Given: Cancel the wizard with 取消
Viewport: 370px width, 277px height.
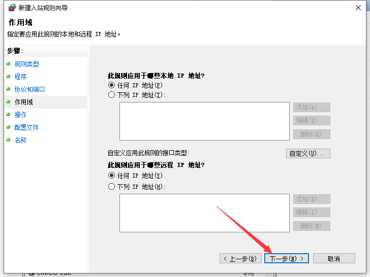Looking at the screenshot, I should [333, 259].
